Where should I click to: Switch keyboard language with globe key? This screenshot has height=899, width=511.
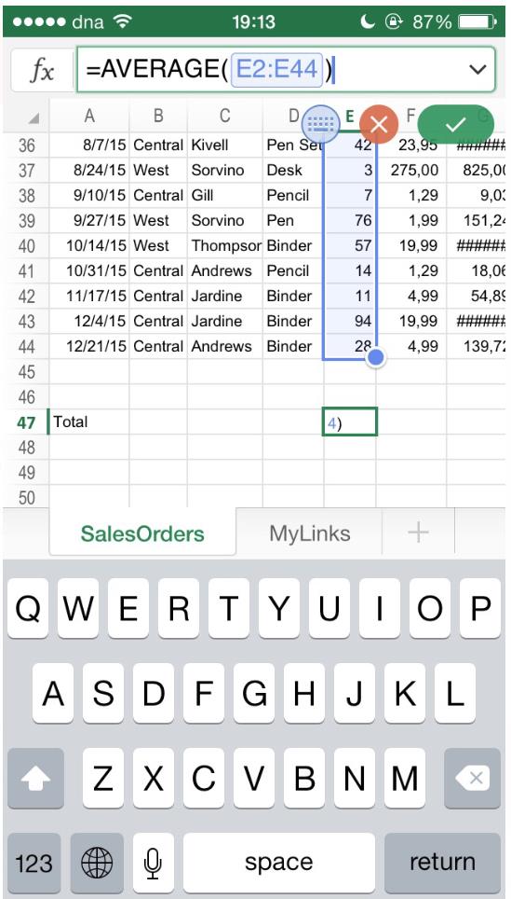pyautogui.click(x=97, y=863)
